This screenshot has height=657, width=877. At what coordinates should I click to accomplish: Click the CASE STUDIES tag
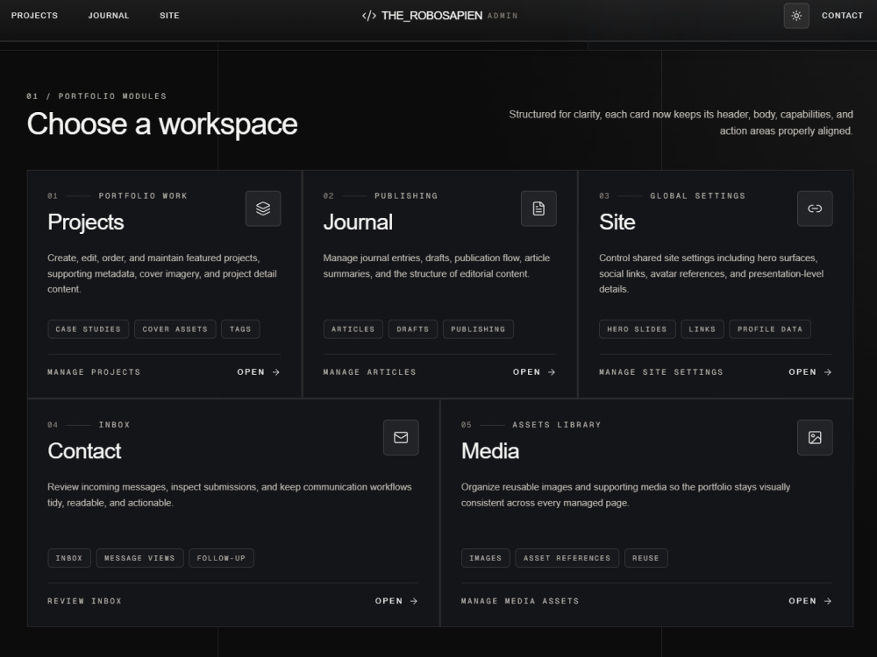[x=89, y=329]
